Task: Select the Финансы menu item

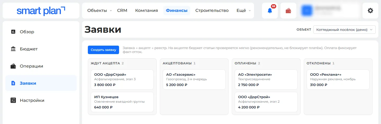Action: coord(177,11)
